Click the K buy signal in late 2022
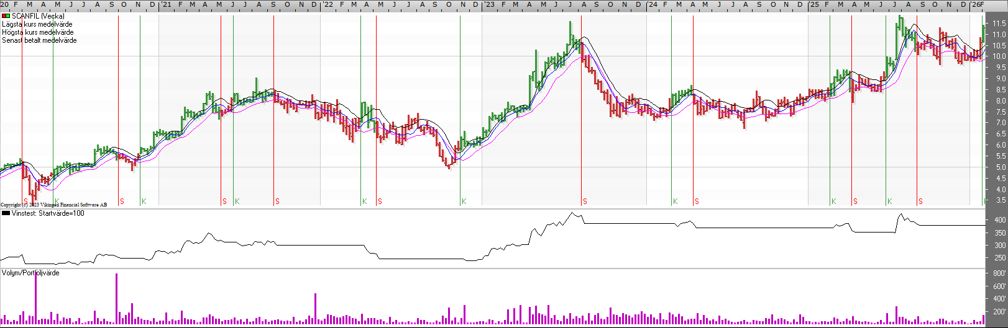1008x328 pixels. (x=464, y=202)
